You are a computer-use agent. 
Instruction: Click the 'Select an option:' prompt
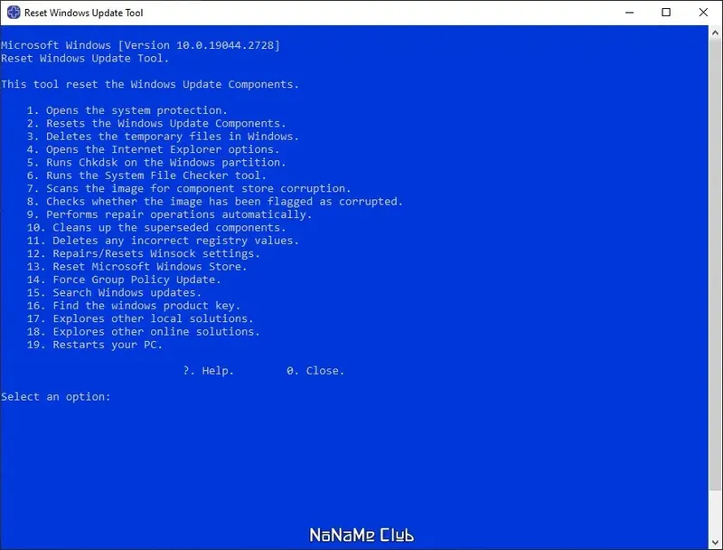tap(56, 397)
